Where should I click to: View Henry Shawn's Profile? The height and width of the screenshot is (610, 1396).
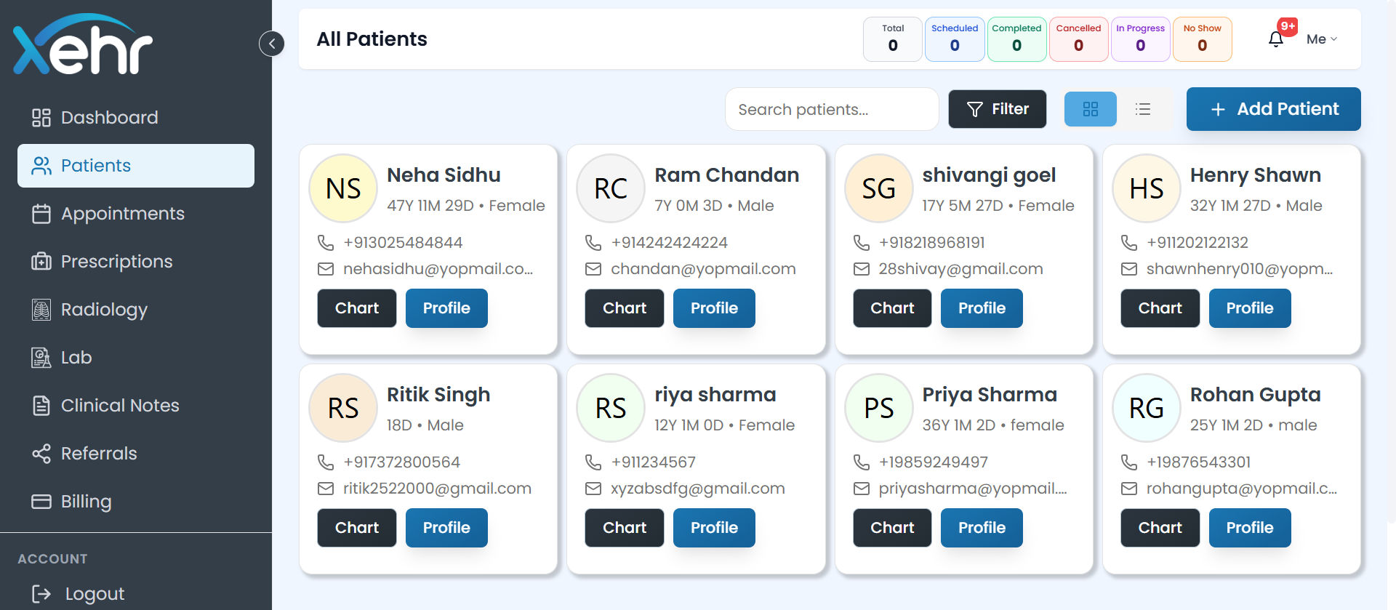pos(1249,308)
